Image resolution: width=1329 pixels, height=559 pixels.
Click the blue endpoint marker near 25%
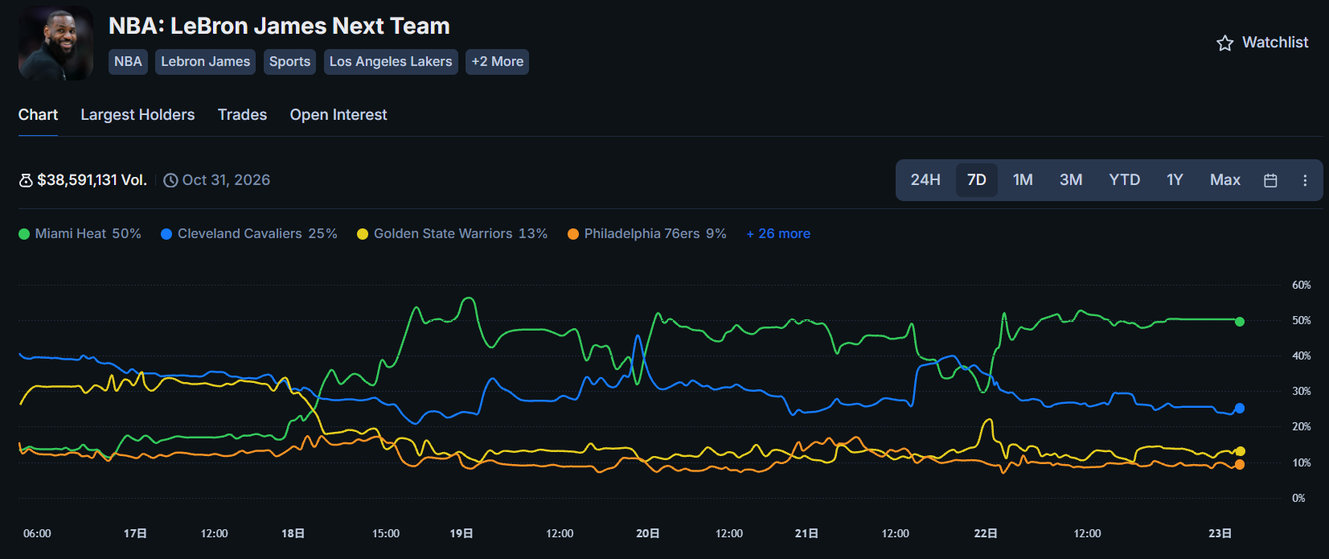tap(1240, 409)
